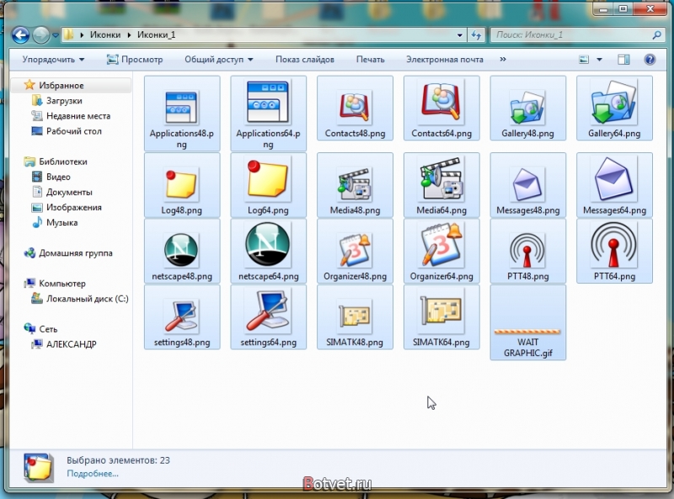This screenshot has height=499, width=674.
Task: Select the Organizer48.png calendar icon
Action: click(355, 251)
